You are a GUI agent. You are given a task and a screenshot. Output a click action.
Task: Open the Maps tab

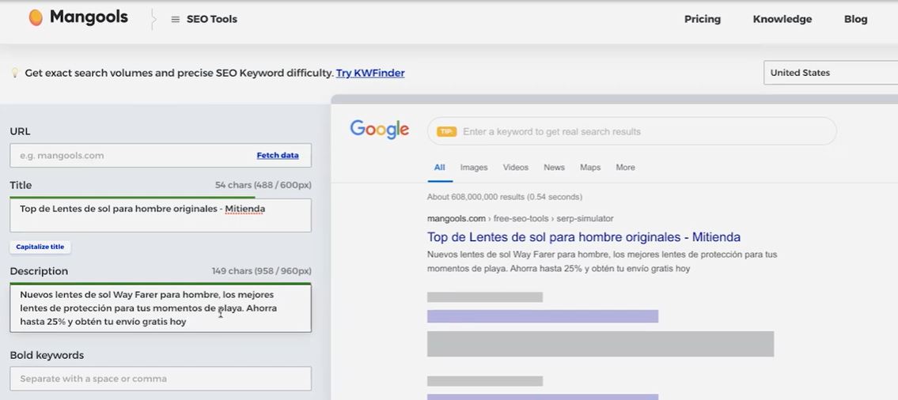pyautogui.click(x=590, y=168)
